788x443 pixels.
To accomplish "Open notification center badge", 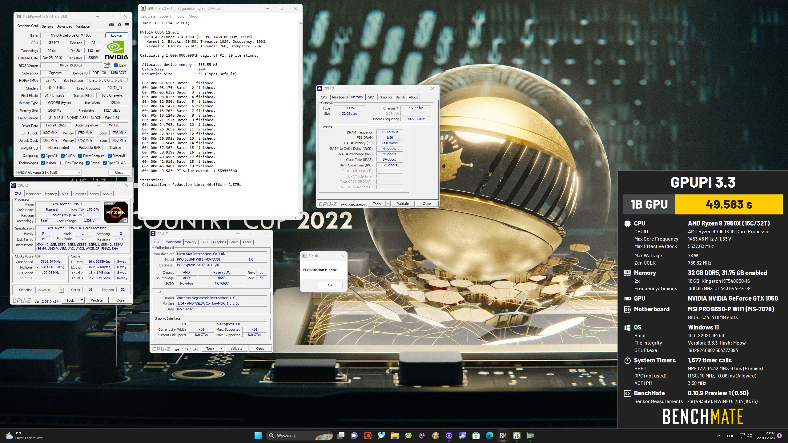I will click(779, 436).
